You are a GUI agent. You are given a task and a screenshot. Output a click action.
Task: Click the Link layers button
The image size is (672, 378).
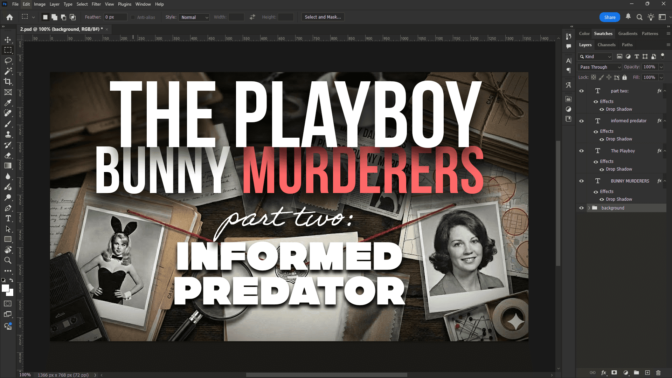(x=593, y=373)
